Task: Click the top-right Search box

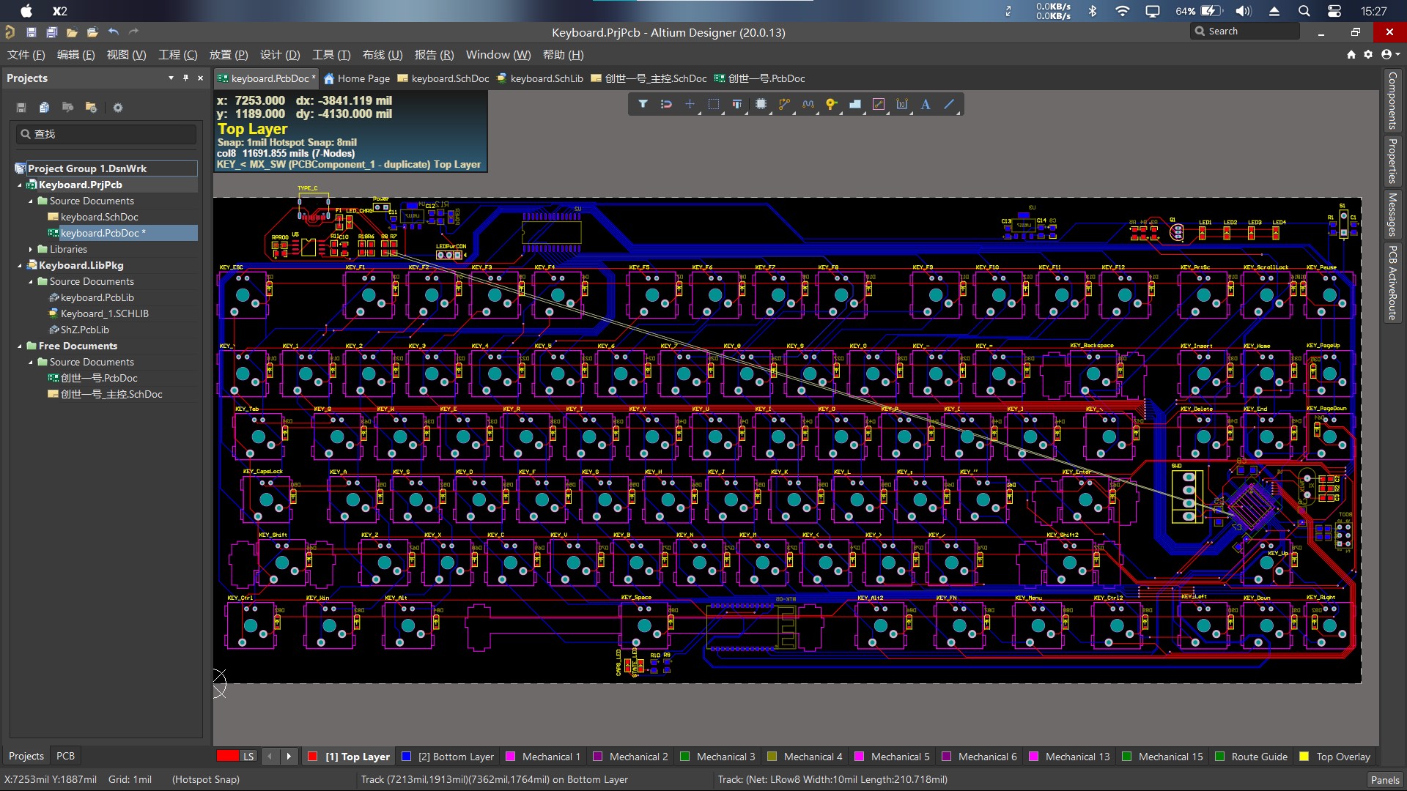Action: 1244,31
